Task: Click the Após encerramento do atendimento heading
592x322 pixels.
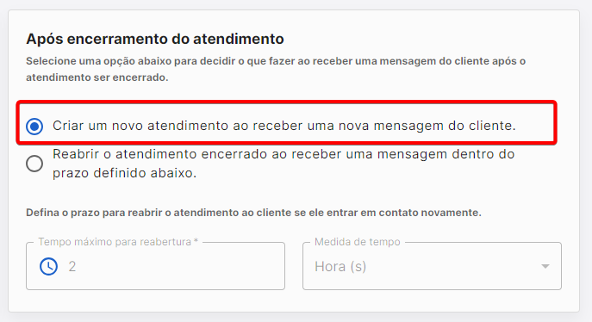Action: point(155,39)
